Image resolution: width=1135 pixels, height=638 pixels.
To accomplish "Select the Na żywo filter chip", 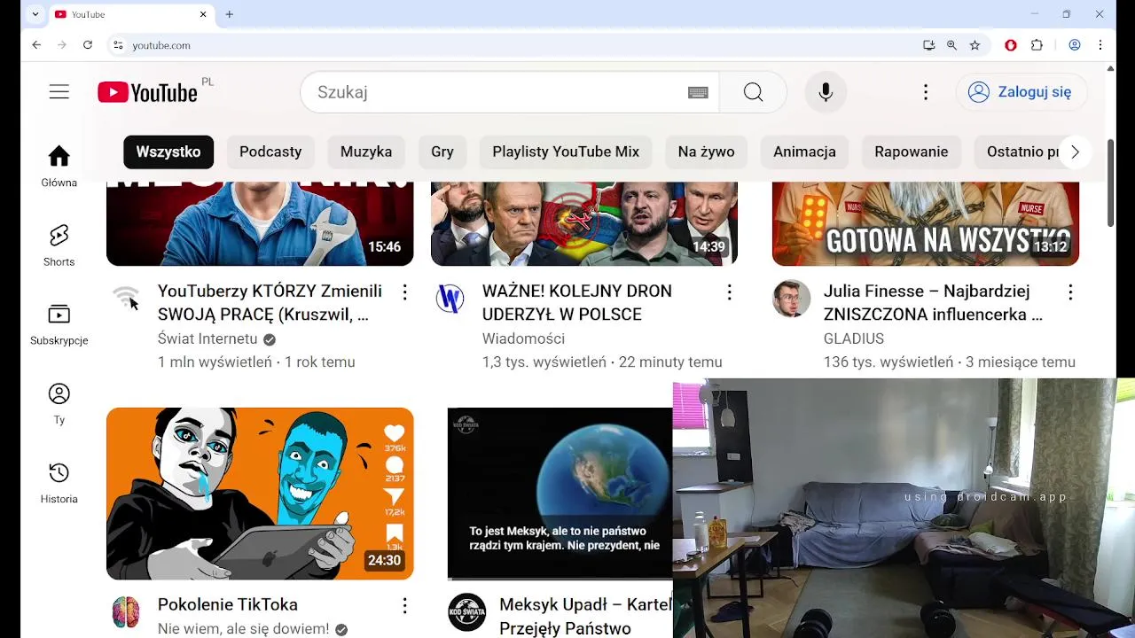I will click(706, 152).
